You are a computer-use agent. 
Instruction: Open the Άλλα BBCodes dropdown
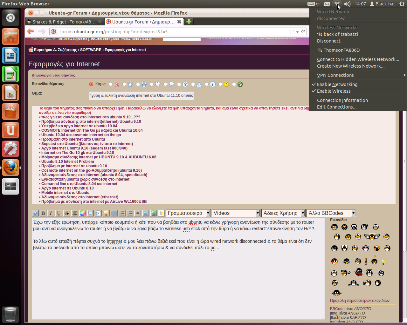click(x=331, y=213)
